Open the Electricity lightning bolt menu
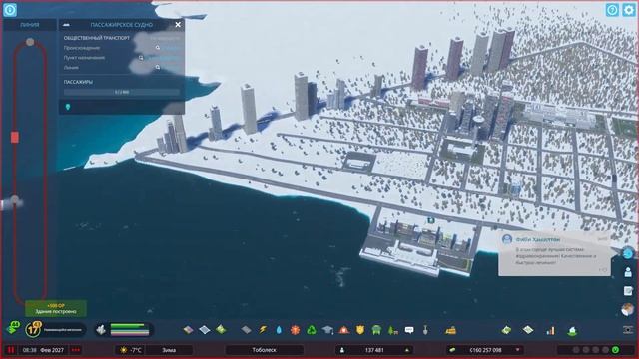The height and width of the screenshot is (359, 639). pyautogui.click(x=263, y=330)
